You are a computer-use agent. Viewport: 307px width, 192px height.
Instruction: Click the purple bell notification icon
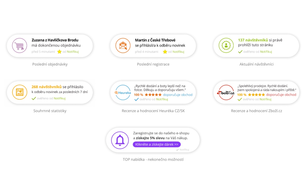[120, 140]
